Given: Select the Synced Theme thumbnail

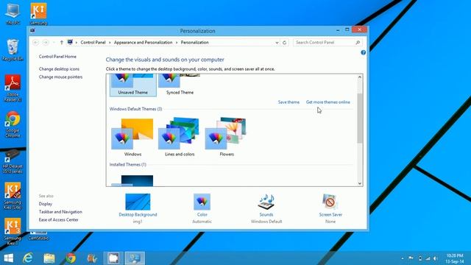Looking at the screenshot, I should coord(180,85).
